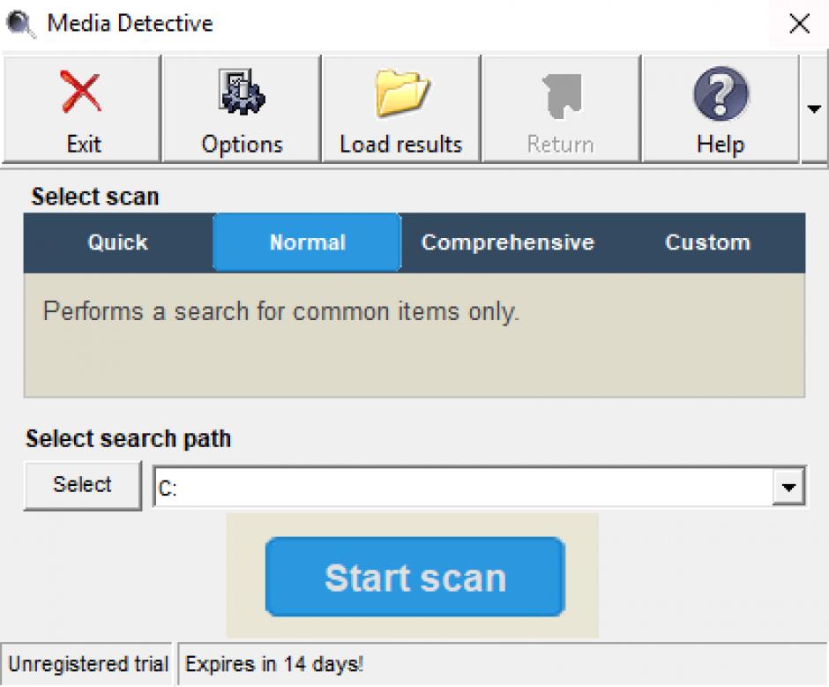Open the search path dropdown arrow
Image resolution: width=829 pixels, height=687 pixels.
pyautogui.click(x=788, y=487)
